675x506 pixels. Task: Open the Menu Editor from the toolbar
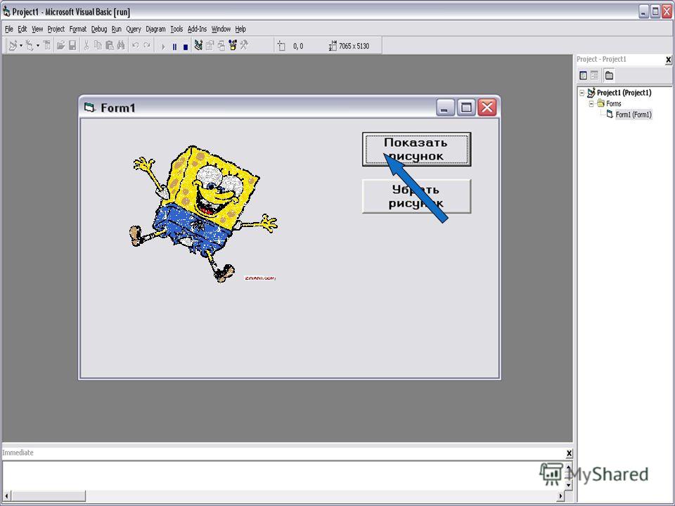tap(47, 46)
